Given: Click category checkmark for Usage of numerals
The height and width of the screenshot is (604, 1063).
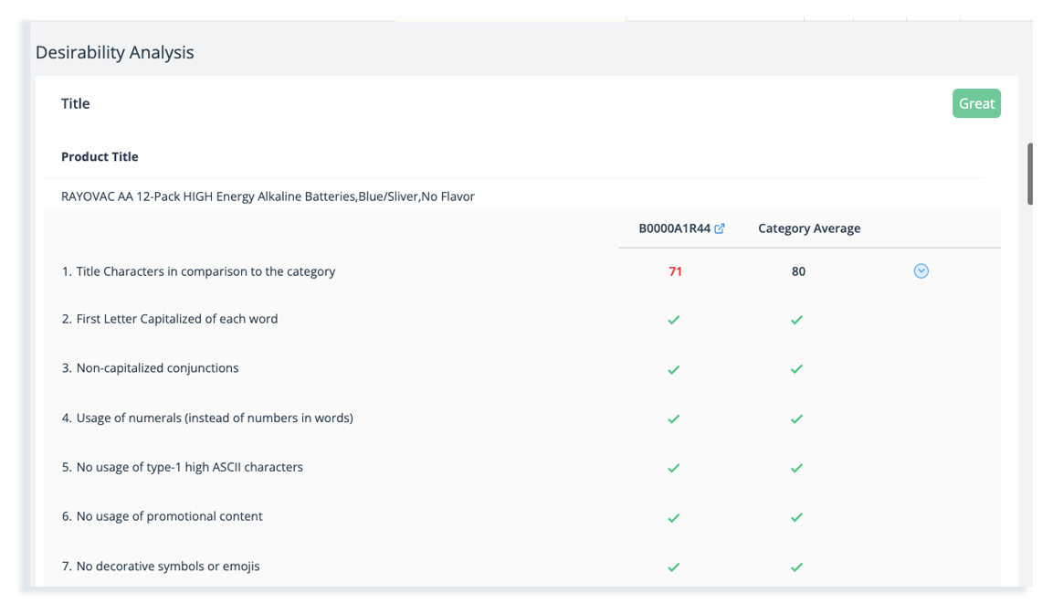Looking at the screenshot, I should pos(796,419).
